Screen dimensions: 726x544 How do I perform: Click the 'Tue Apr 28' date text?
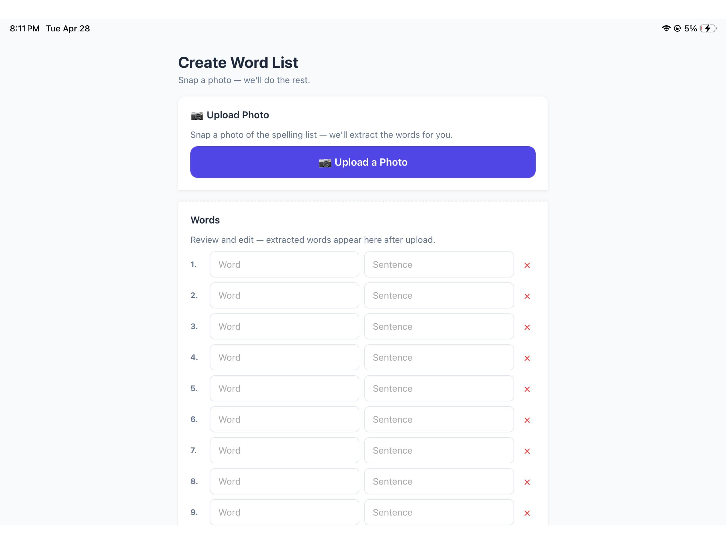68,28
